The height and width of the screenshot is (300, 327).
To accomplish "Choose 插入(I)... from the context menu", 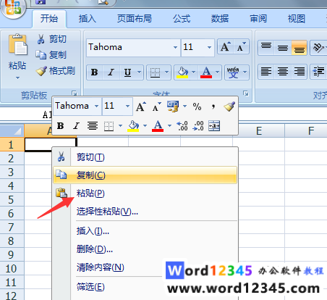I will [145, 231].
